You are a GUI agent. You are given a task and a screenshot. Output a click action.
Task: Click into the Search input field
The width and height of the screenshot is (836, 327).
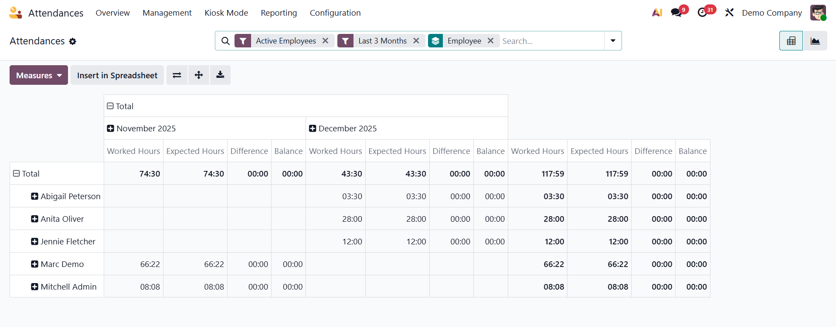pos(551,41)
